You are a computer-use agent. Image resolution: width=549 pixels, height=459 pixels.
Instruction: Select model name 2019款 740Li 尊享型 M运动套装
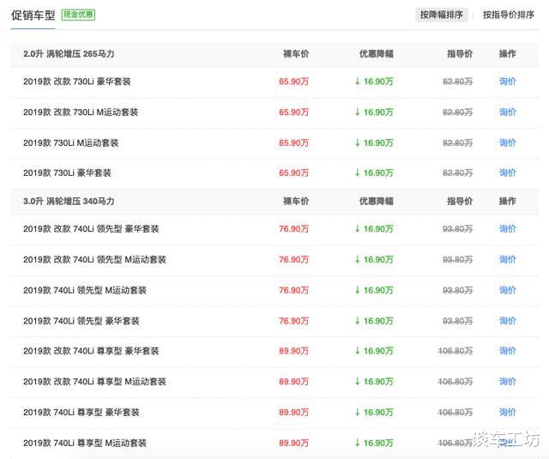85,443
